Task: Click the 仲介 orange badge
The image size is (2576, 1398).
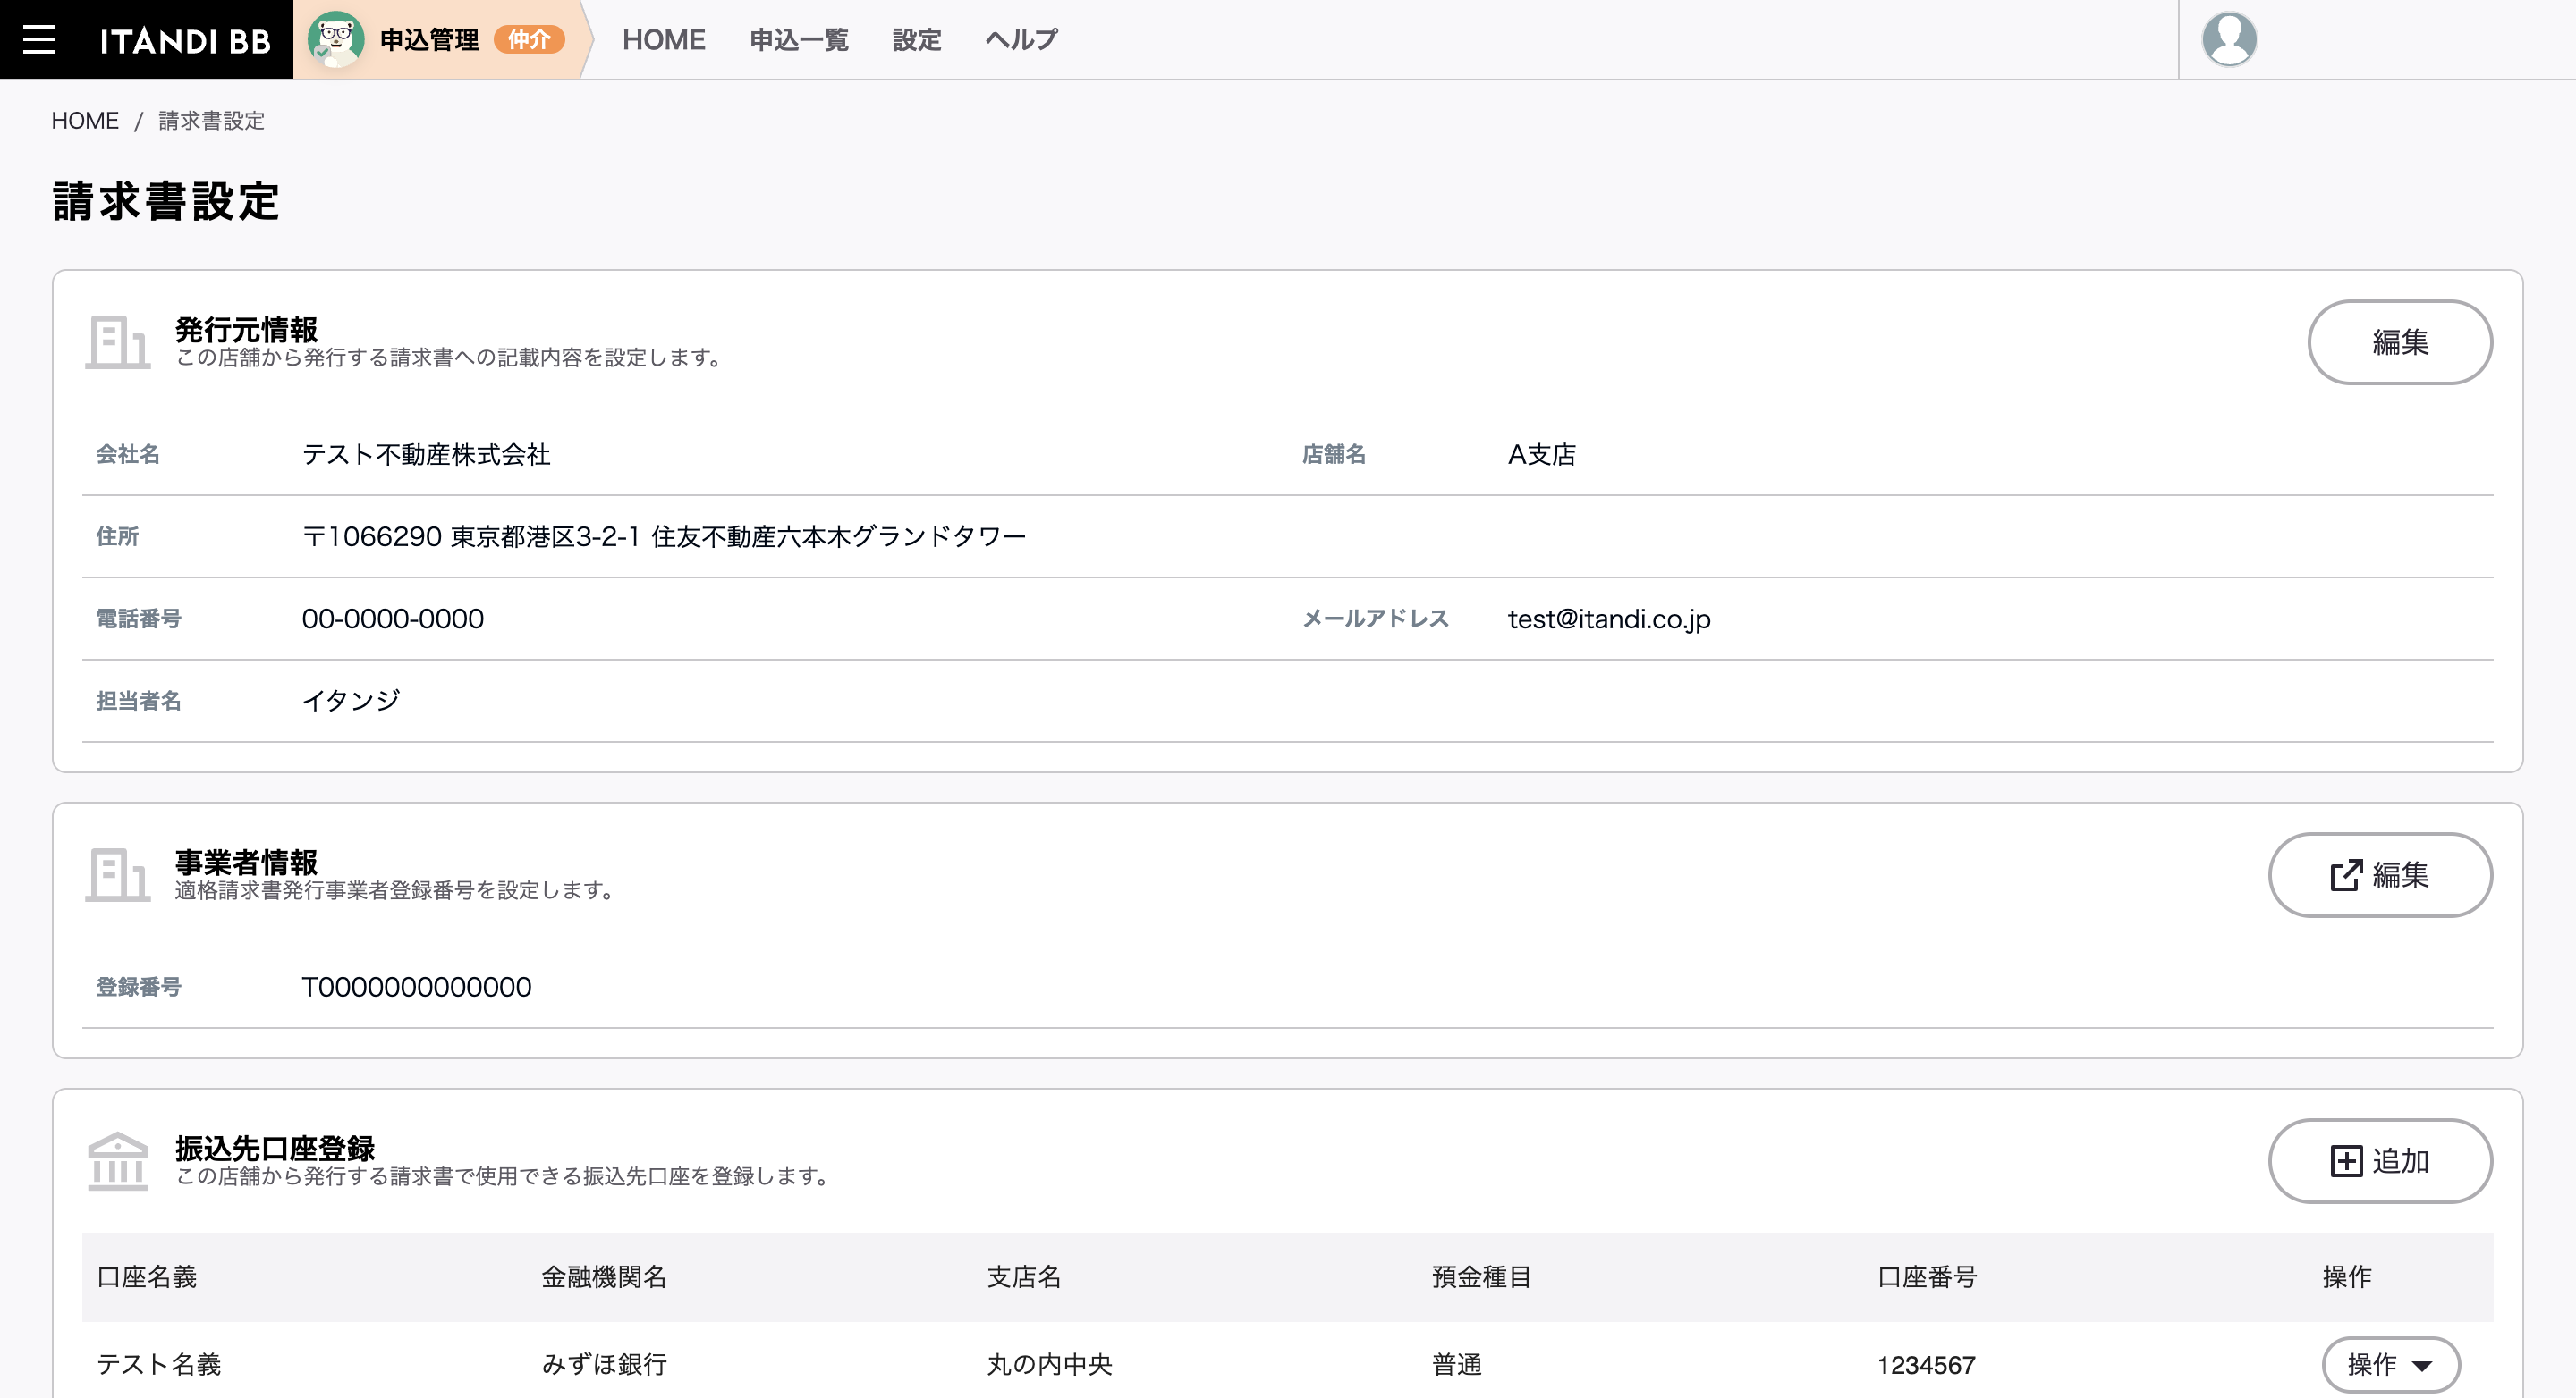Action: [x=529, y=40]
